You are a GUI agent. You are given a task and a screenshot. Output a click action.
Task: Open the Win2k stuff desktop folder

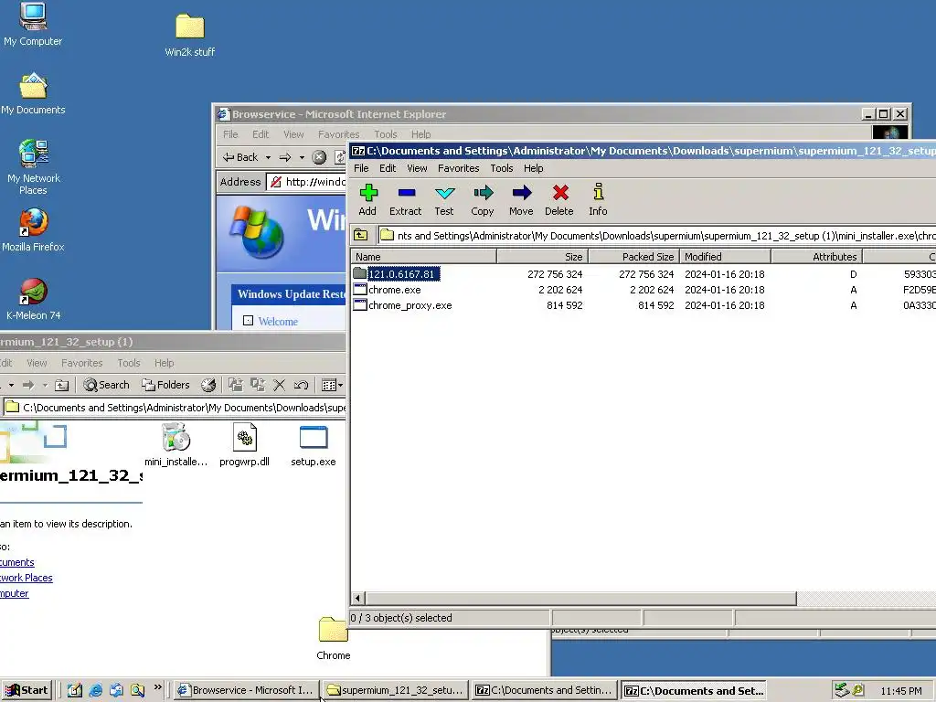[190, 36]
